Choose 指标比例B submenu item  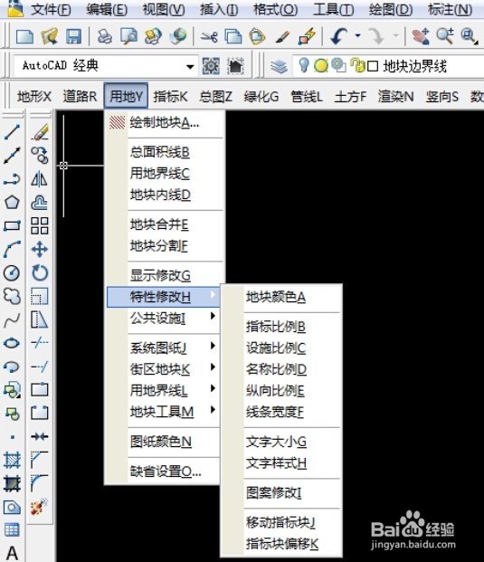point(281,327)
